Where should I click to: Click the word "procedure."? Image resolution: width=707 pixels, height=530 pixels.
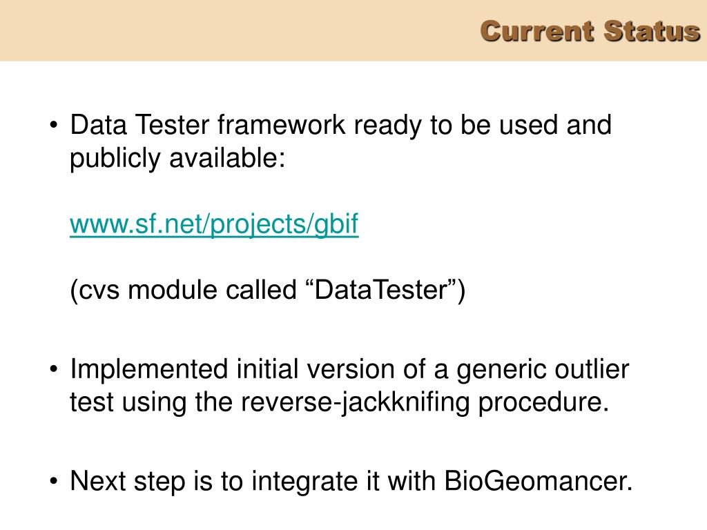(x=543, y=402)
